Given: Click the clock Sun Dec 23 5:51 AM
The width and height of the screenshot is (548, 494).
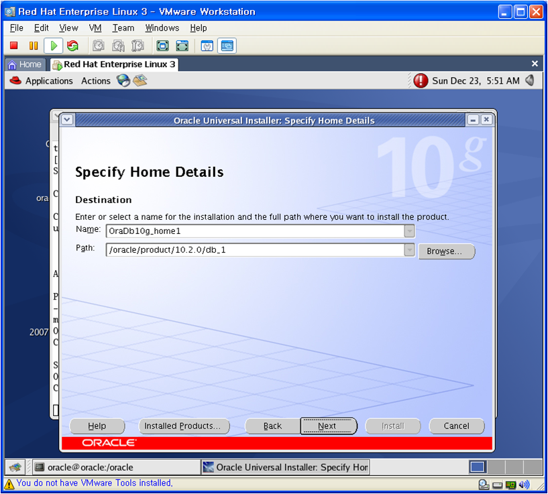Looking at the screenshot, I should click(476, 80).
